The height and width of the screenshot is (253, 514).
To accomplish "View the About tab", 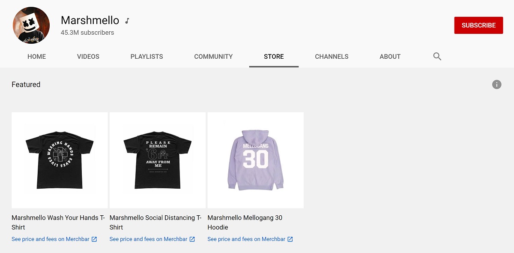I will [390, 57].
